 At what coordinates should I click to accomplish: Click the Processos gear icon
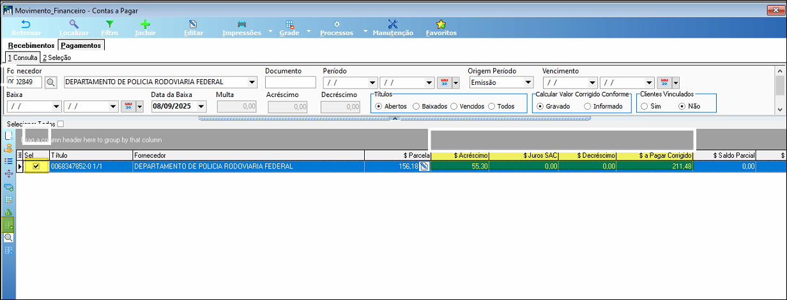(337, 24)
